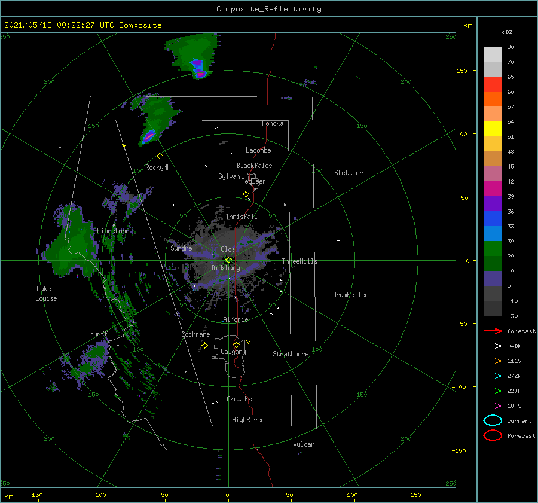Image resolution: width=538 pixels, height=503 pixels.
Task: Click the asterisk marker north of ThreeHills
Action: [284, 205]
